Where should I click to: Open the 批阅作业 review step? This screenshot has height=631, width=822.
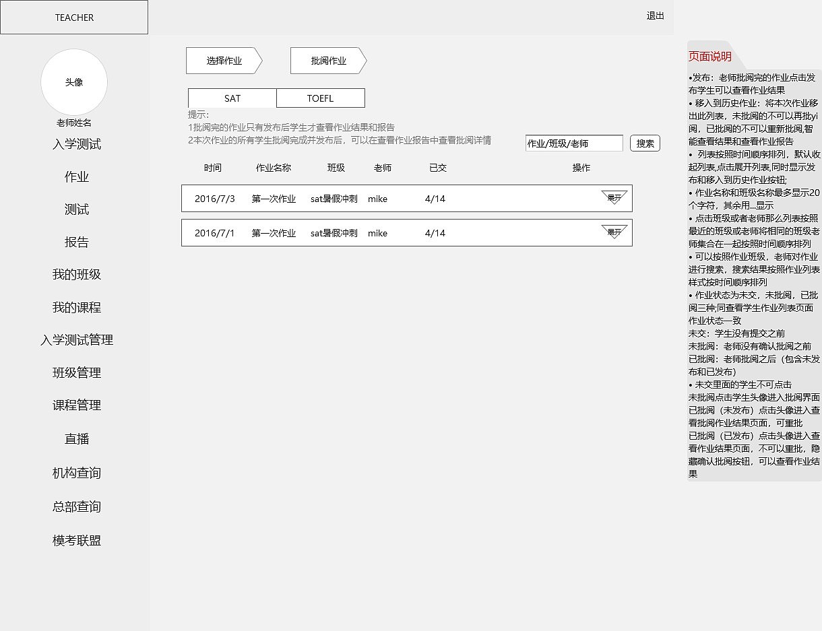pyautogui.click(x=327, y=61)
